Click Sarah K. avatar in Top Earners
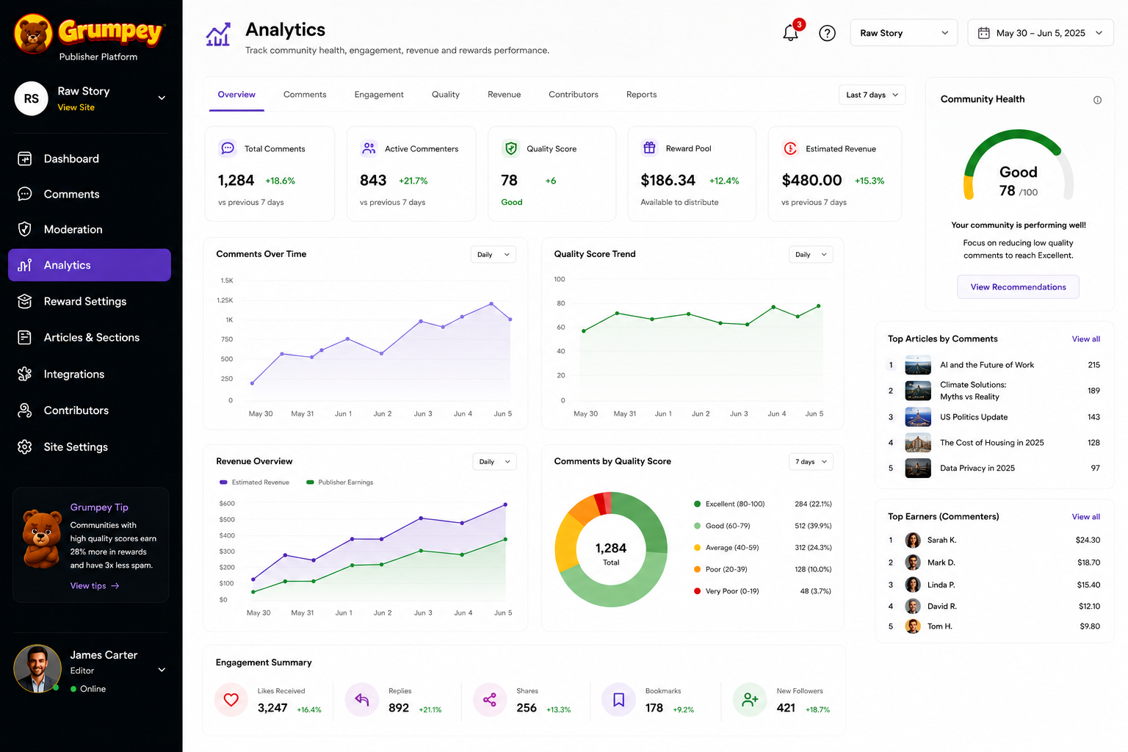1128x752 pixels. [913, 540]
